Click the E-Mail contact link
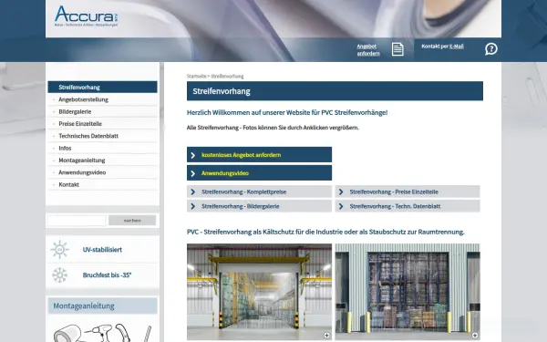547x342 pixels. 457,47
